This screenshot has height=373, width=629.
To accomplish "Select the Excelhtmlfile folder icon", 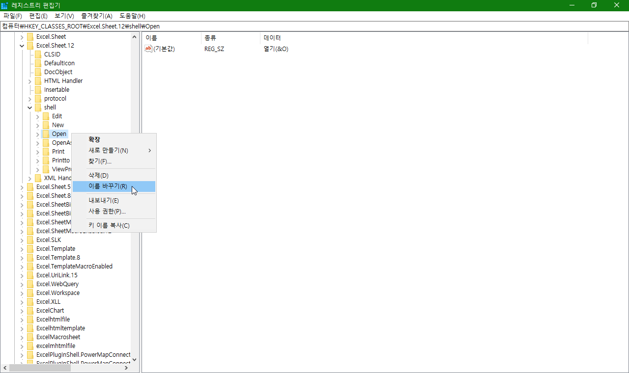I will (30, 320).
